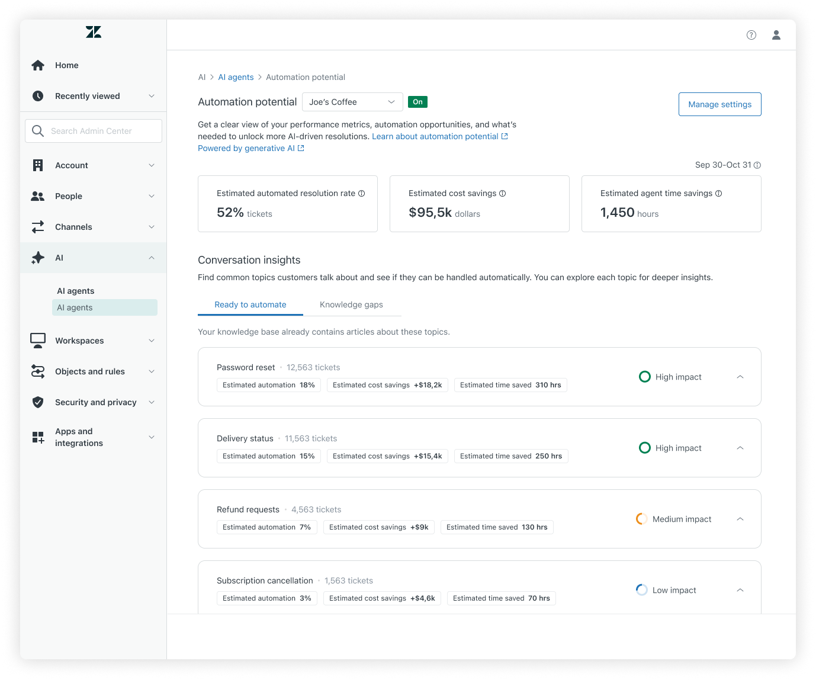The image size is (816, 680).
Task: Click the Manage settings button
Action: click(719, 104)
